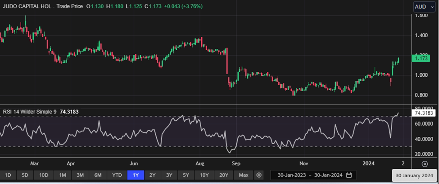Select the active 1Y range button
Screen dimensions: 439x184
[x=136, y=175]
